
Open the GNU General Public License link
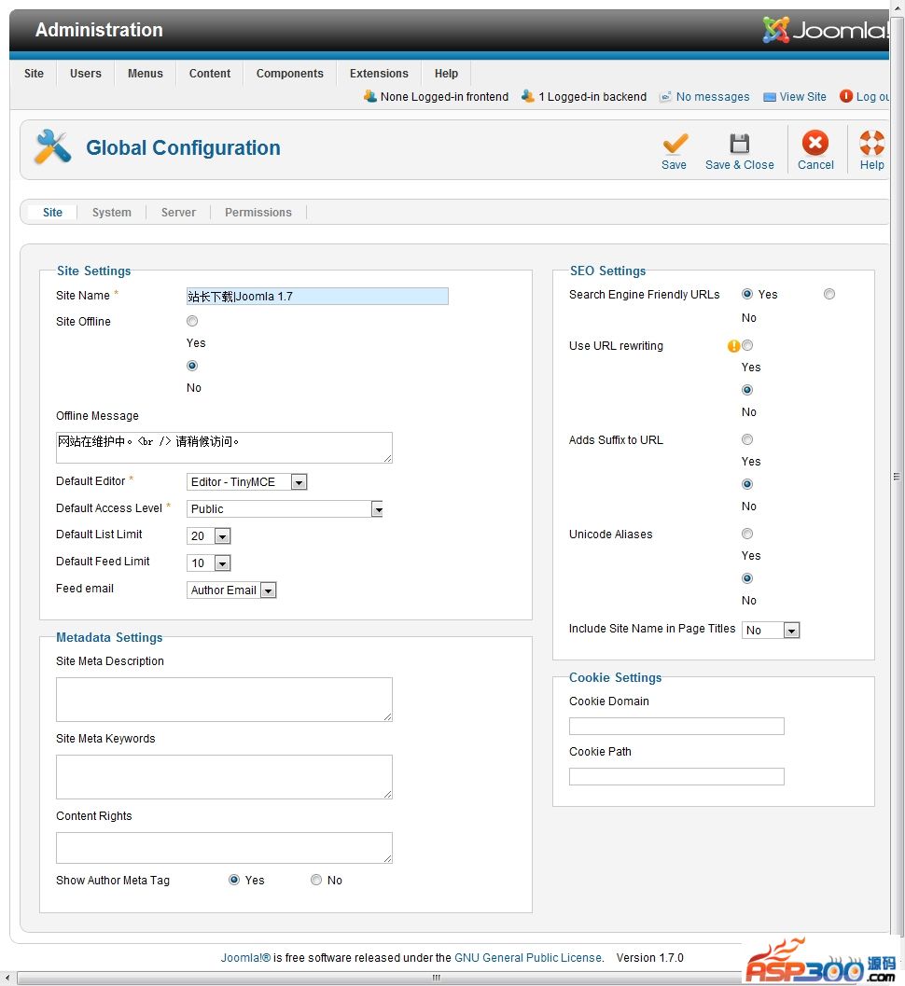528,957
